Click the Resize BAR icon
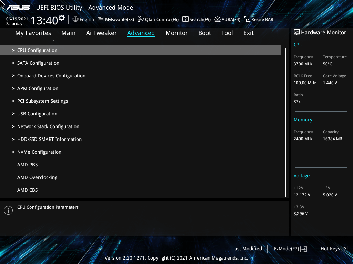 tap(247, 19)
